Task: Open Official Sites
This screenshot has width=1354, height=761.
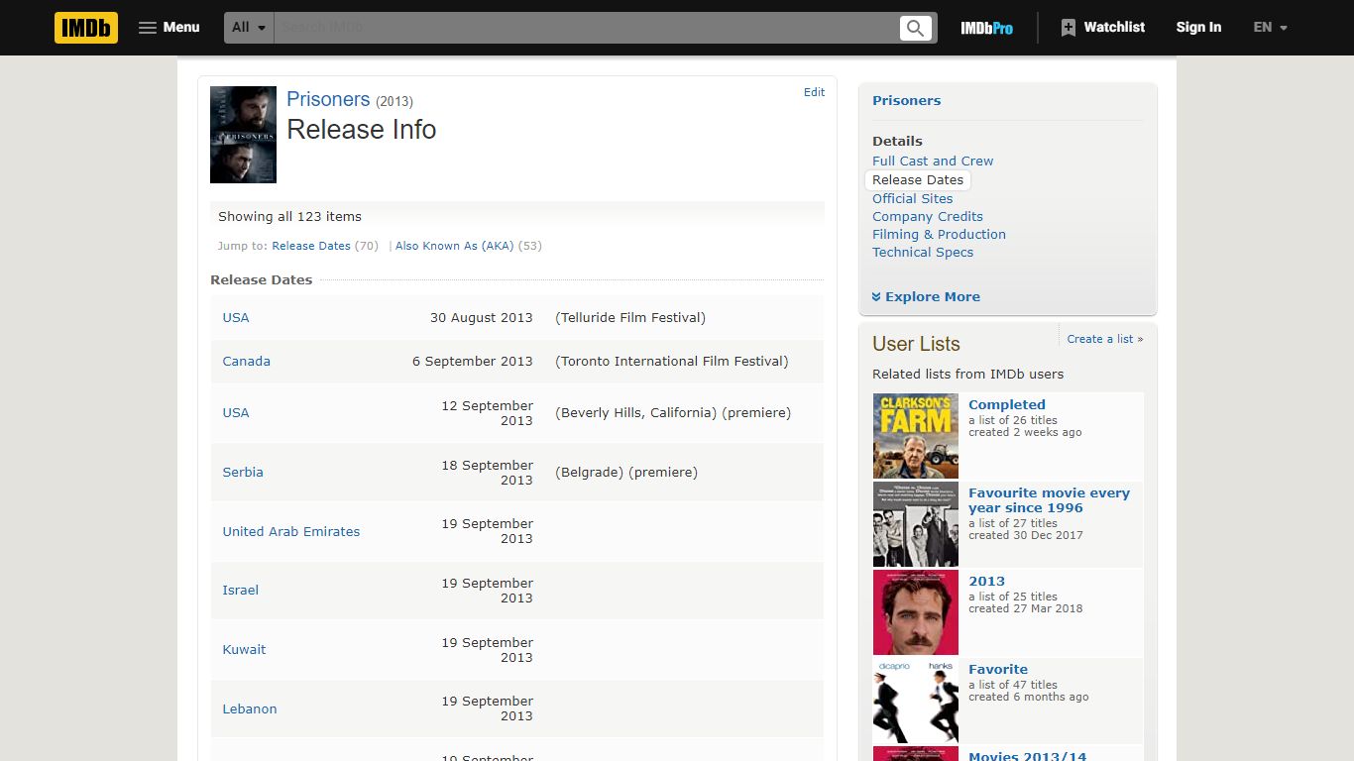Action: tap(912, 199)
